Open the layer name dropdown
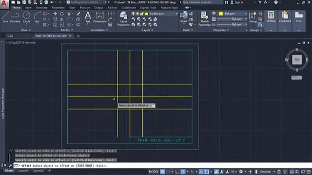The image size is (312, 175). (176, 14)
